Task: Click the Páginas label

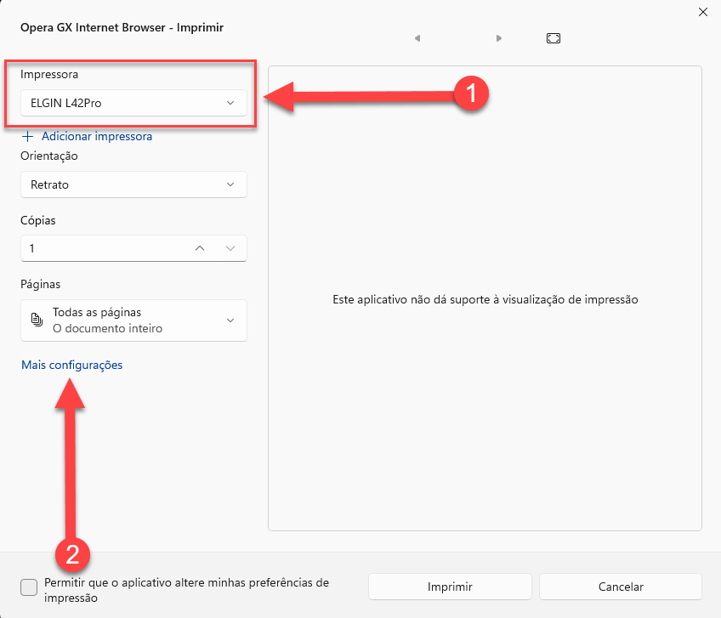Action: (x=41, y=284)
